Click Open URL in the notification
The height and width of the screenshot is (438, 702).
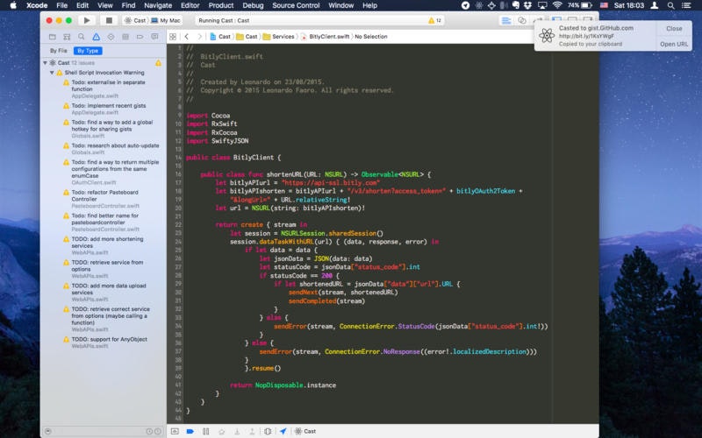pyautogui.click(x=674, y=44)
